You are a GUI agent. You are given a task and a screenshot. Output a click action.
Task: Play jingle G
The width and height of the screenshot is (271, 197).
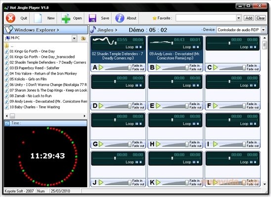click(x=101, y=144)
